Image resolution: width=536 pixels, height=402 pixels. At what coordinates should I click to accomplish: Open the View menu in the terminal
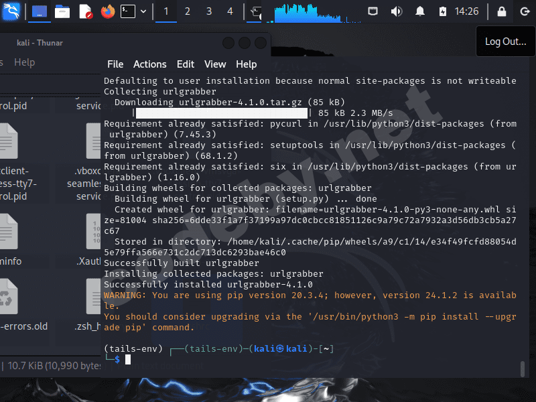click(214, 64)
